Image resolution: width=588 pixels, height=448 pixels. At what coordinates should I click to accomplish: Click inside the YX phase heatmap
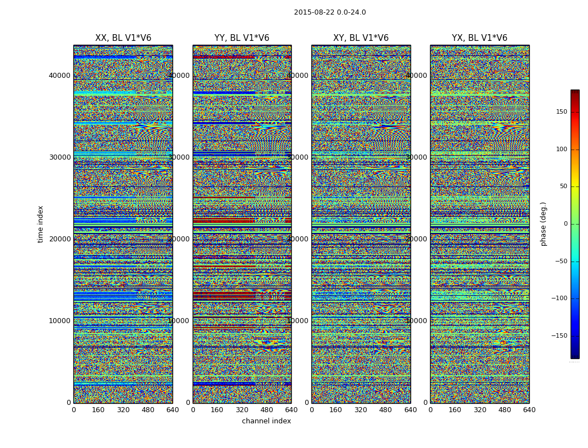479,224
